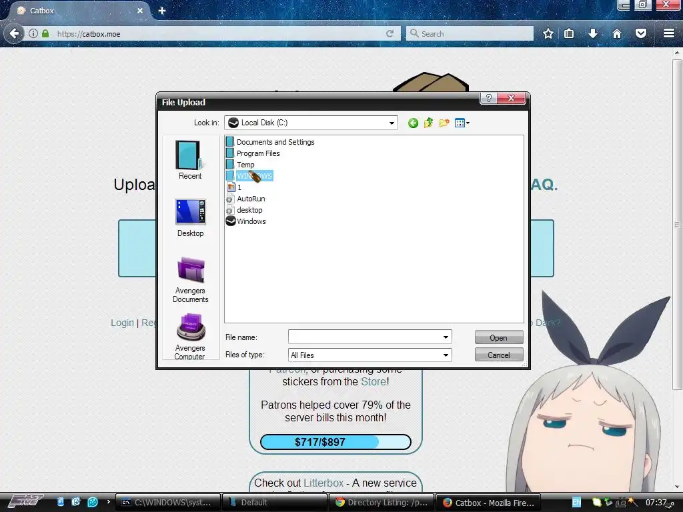
Task: Create a new folder in dialog
Action: (444, 123)
